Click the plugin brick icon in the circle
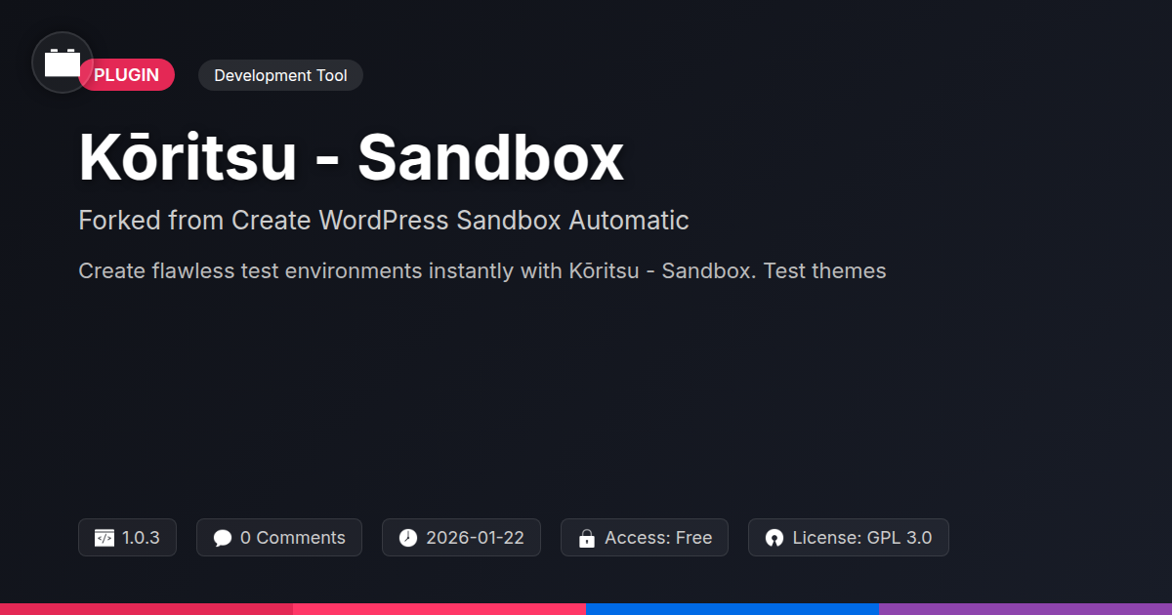Screen dimensions: 1172x615 pyautogui.click(x=63, y=62)
